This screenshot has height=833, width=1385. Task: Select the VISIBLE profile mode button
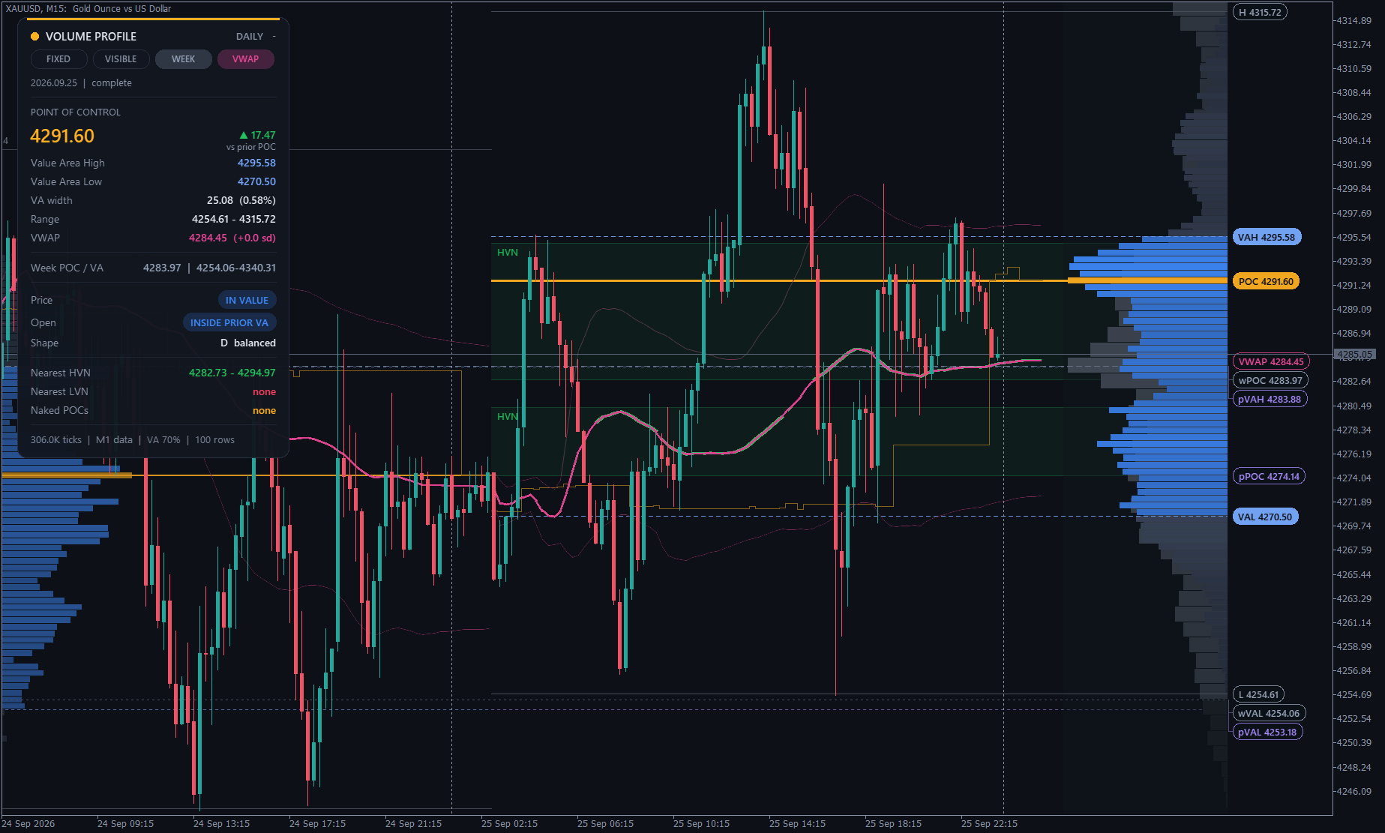121,59
